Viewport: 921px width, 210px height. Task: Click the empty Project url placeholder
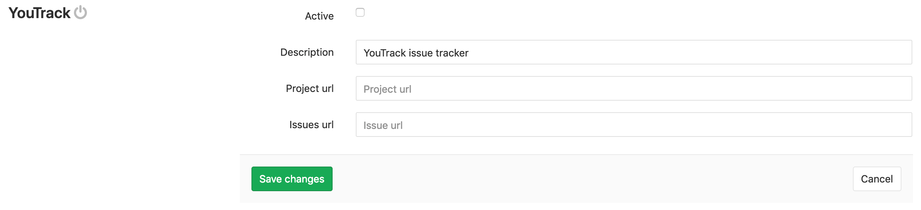pos(387,88)
